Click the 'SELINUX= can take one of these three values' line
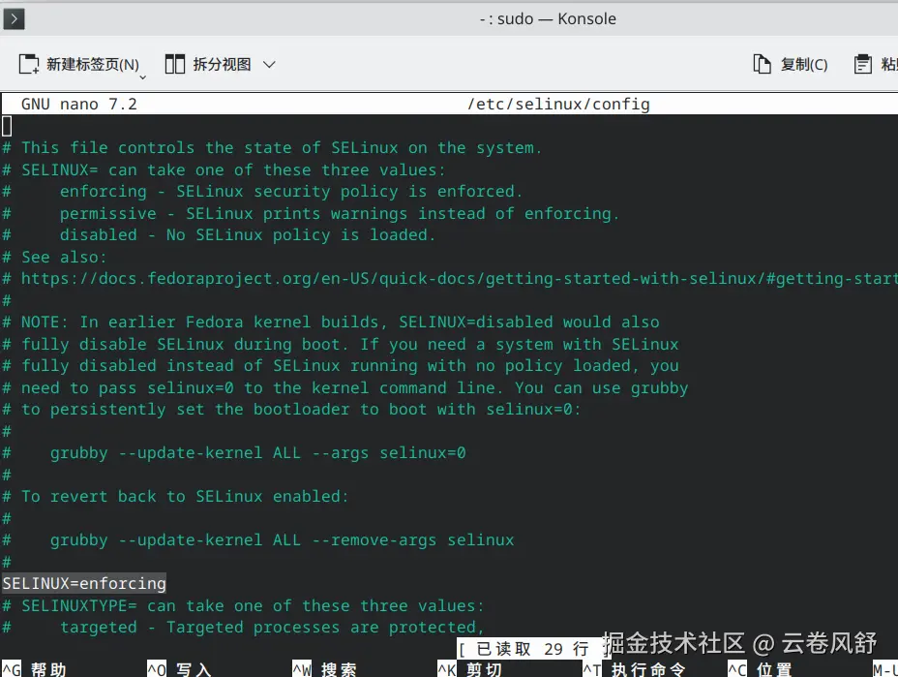 (x=224, y=169)
